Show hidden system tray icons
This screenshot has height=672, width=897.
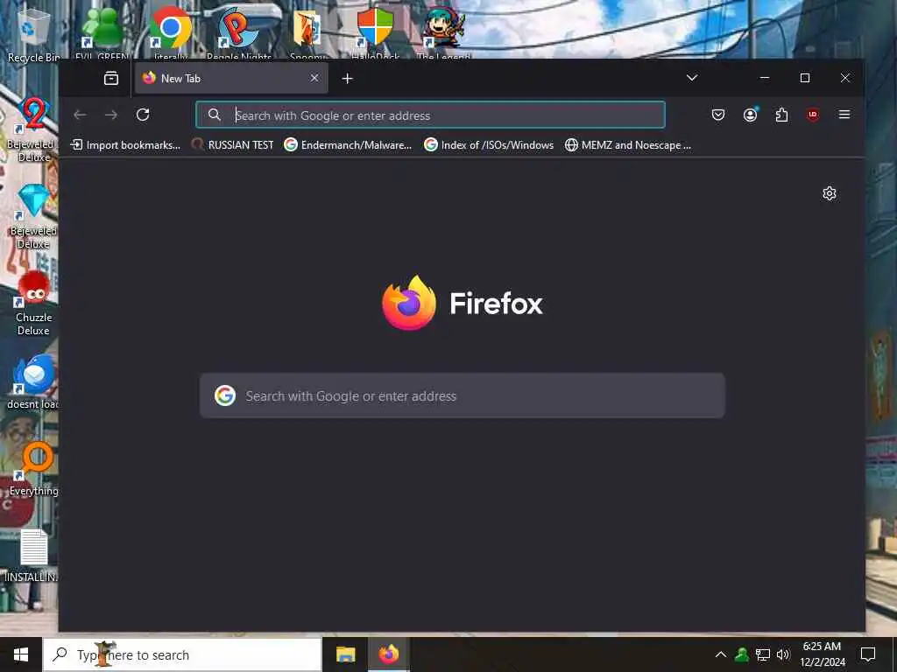(x=721, y=654)
